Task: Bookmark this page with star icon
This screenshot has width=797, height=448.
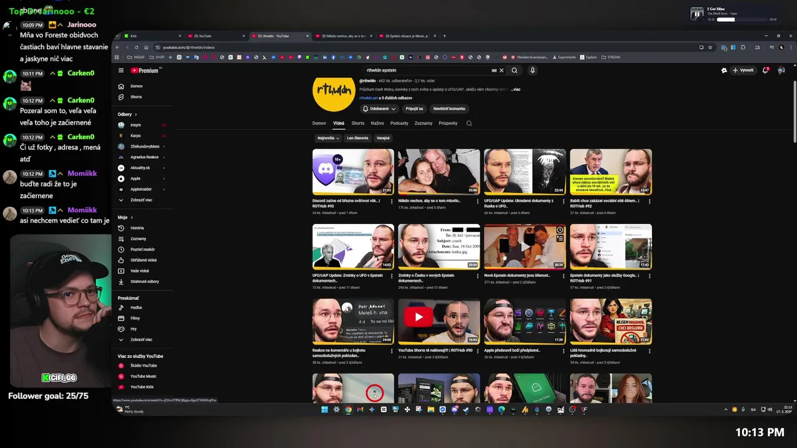Action: 710,47
